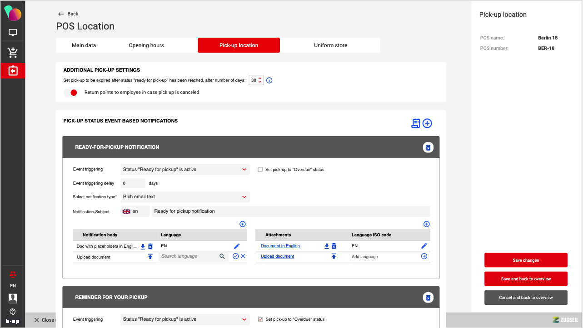Uncheck Overdue status in Reminder section
The width and height of the screenshot is (583, 328).
pyautogui.click(x=260, y=319)
